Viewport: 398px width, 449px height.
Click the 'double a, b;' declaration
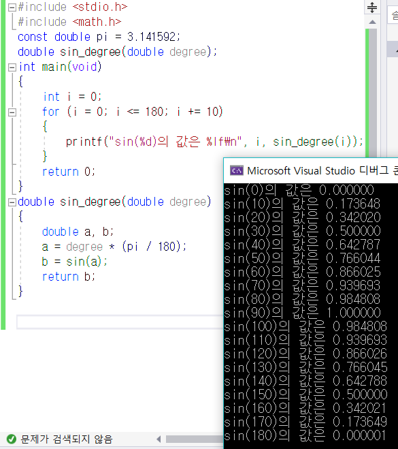tap(78, 232)
